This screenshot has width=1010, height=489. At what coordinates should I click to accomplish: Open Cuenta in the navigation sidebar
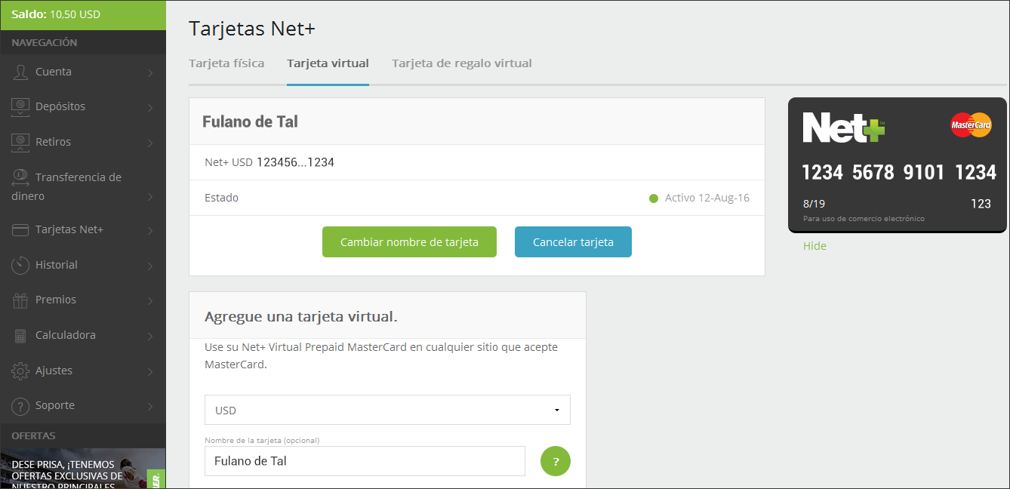click(83, 72)
